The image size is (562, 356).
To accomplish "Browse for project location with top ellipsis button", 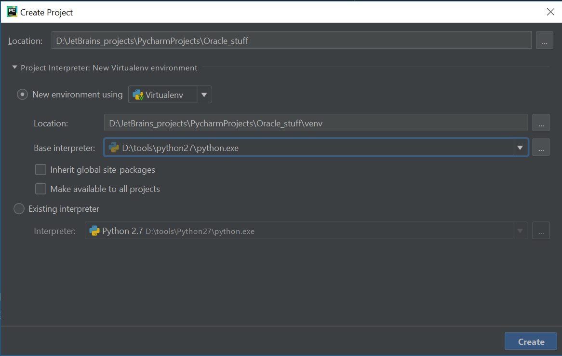I will coord(544,41).
